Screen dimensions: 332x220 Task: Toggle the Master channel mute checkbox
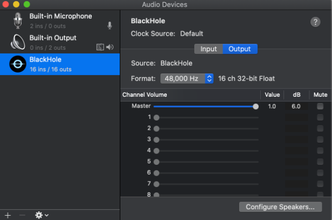[320, 106]
